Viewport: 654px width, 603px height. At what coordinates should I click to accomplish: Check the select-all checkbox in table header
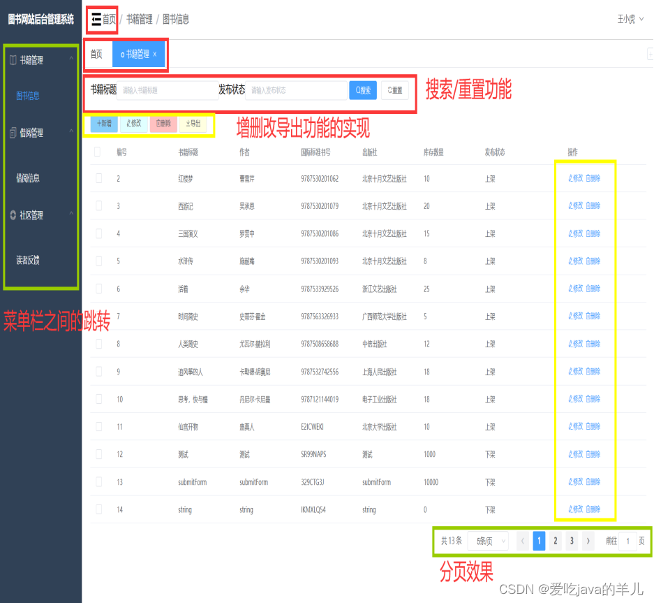click(x=98, y=152)
